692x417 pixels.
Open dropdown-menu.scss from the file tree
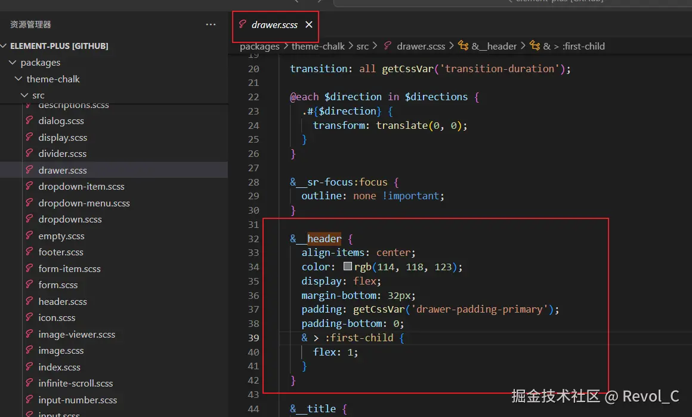pyautogui.click(x=84, y=203)
